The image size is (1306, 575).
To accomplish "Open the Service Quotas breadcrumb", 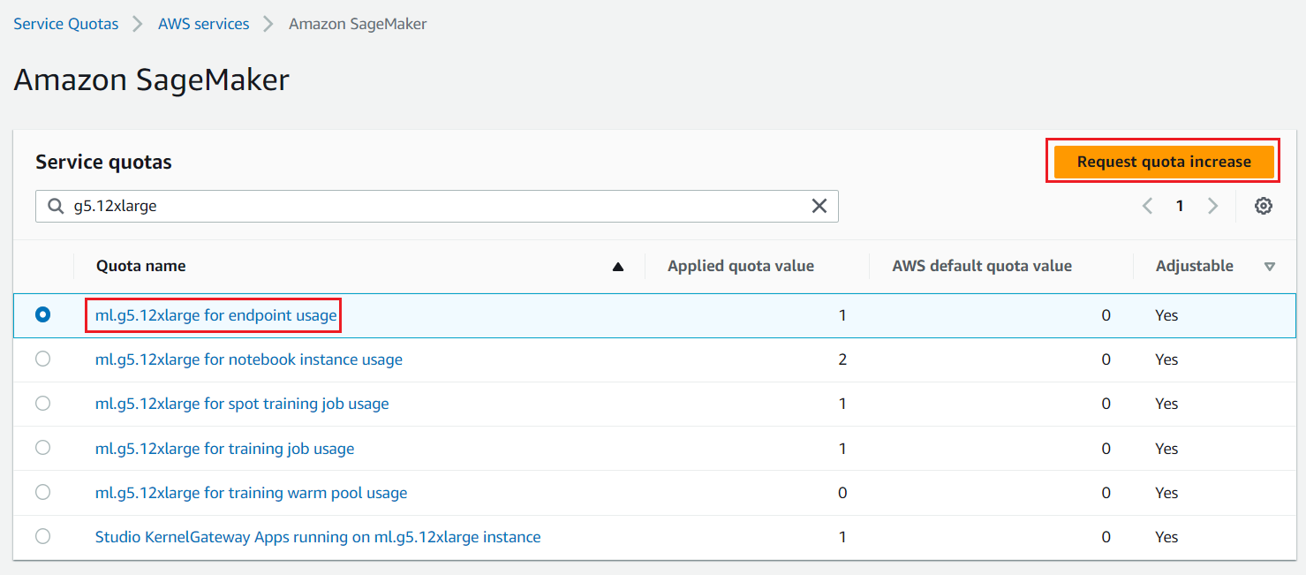I will coord(66,24).
